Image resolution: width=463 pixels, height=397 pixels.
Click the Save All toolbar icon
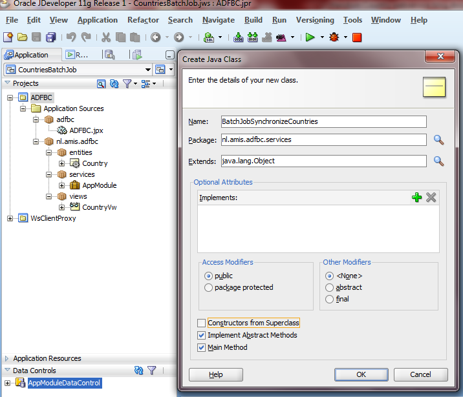point(50,37)
